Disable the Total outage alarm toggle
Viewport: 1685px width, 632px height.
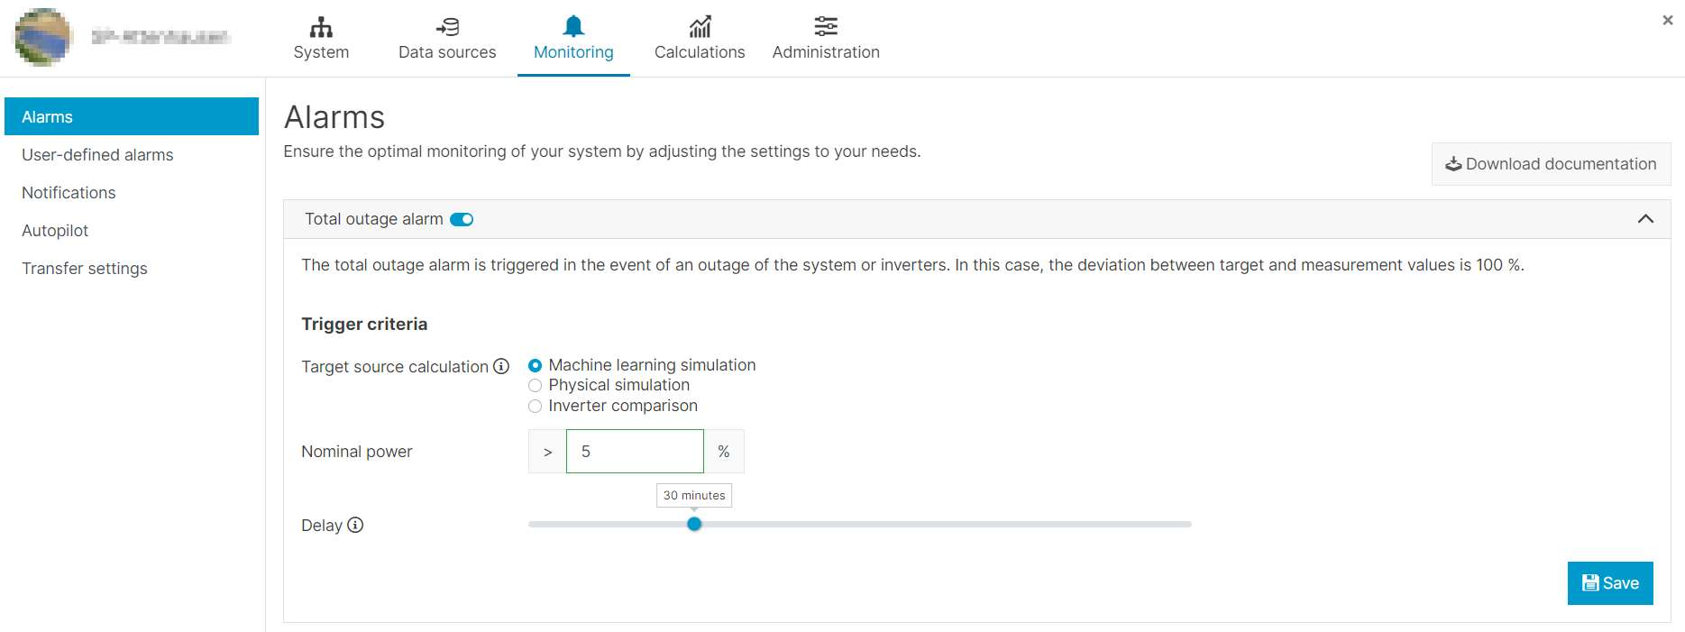pyautogui.click(x=462, y=219)
